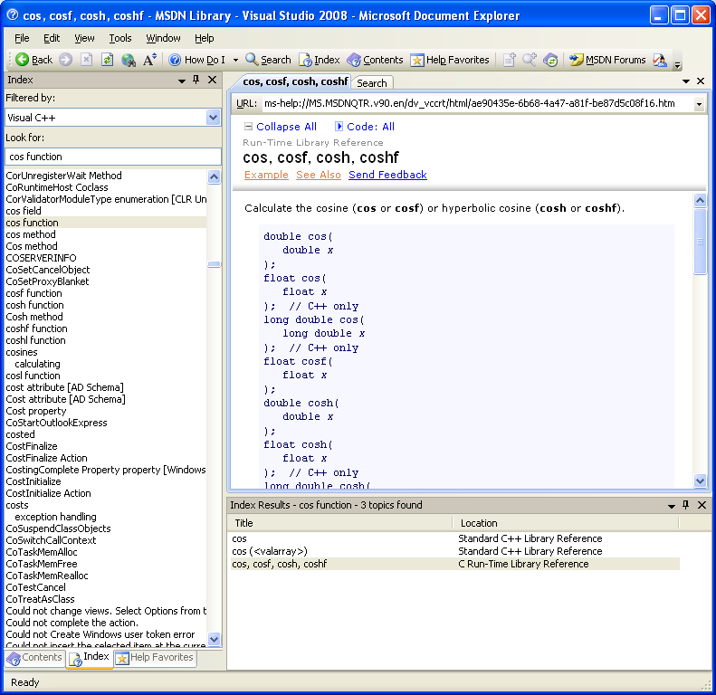This screenshot has width=716, height=695.
Task: Open the active documents list dropdown arrow
Action: (686, 81)
